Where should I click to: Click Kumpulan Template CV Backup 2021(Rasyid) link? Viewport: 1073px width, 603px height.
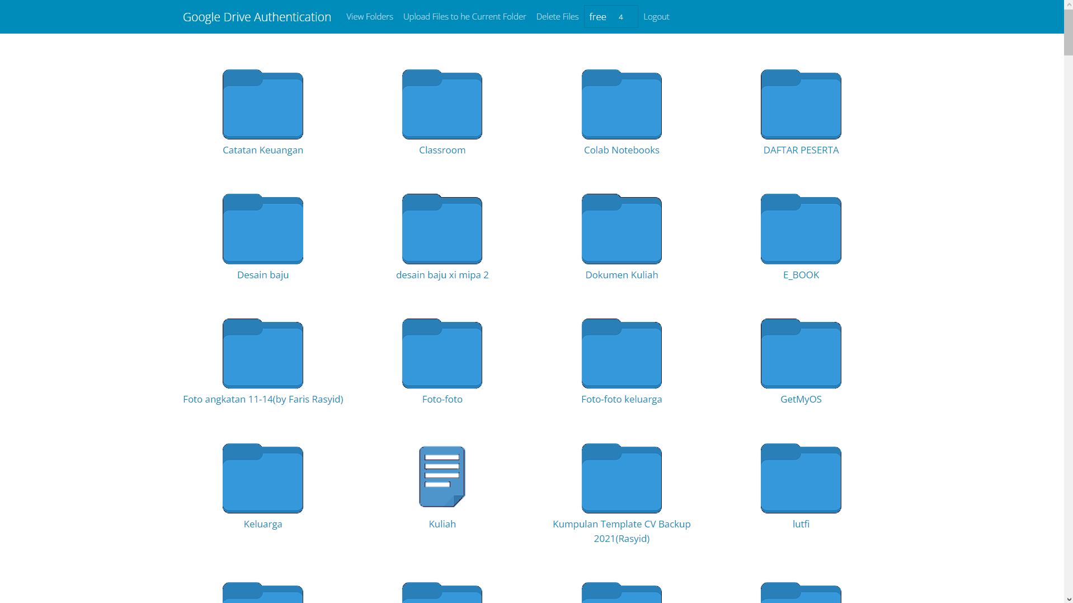(x=622, y=531)
